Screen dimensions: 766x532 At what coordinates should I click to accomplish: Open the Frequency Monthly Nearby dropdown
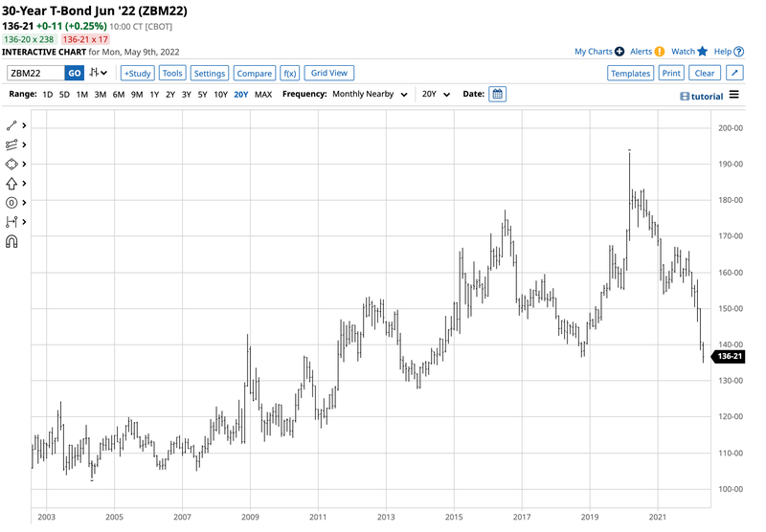click(x=370, y=94)
